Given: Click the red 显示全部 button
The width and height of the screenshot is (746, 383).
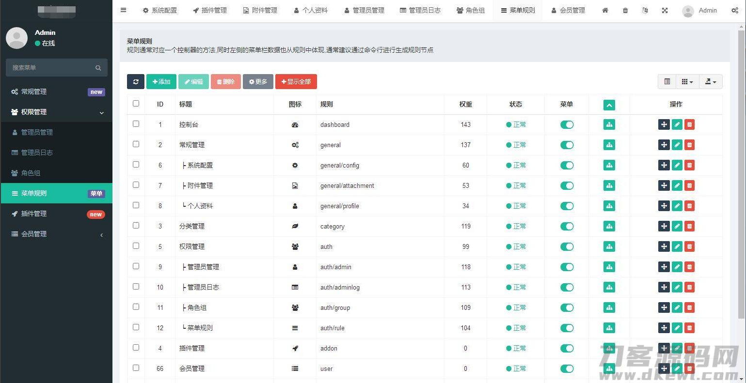Looking at the screenshot, I should point(296,82).
